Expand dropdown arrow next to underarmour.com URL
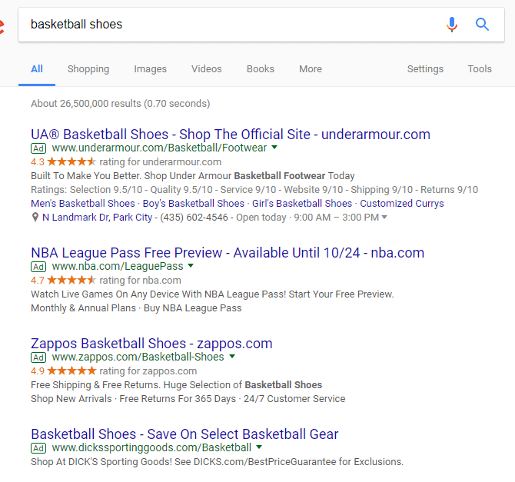 [x=274, y=148]
